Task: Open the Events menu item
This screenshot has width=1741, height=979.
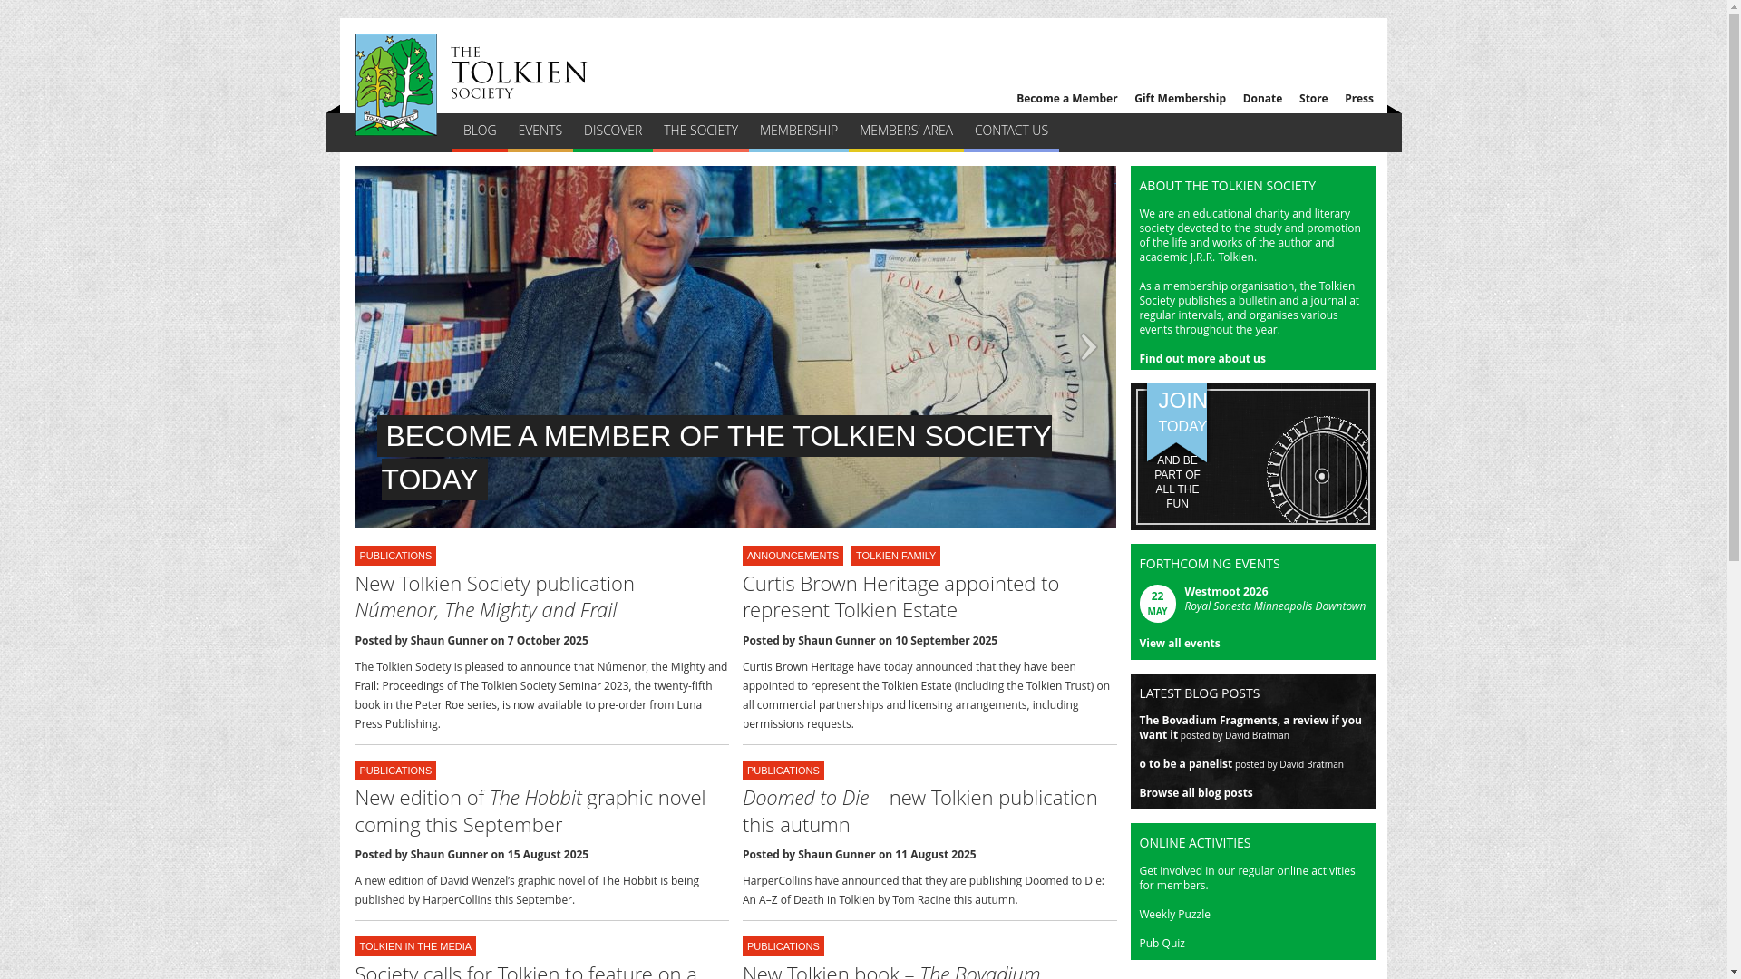Action: [540, 131]
